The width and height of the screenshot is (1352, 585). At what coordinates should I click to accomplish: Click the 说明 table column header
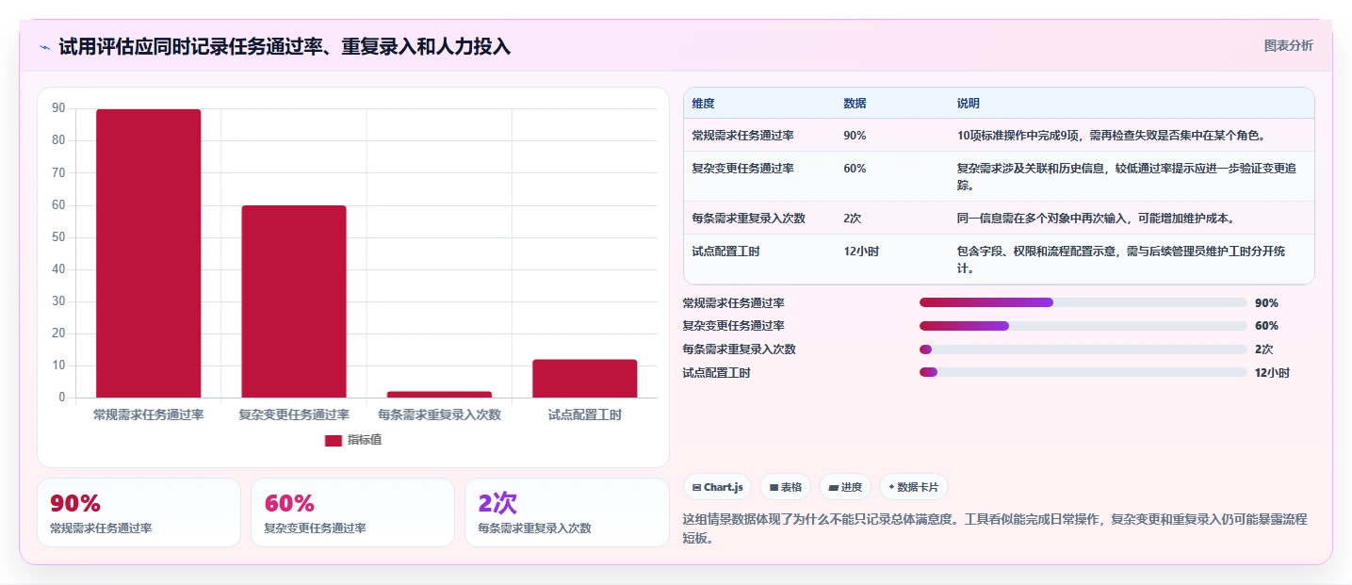(969, 104)
